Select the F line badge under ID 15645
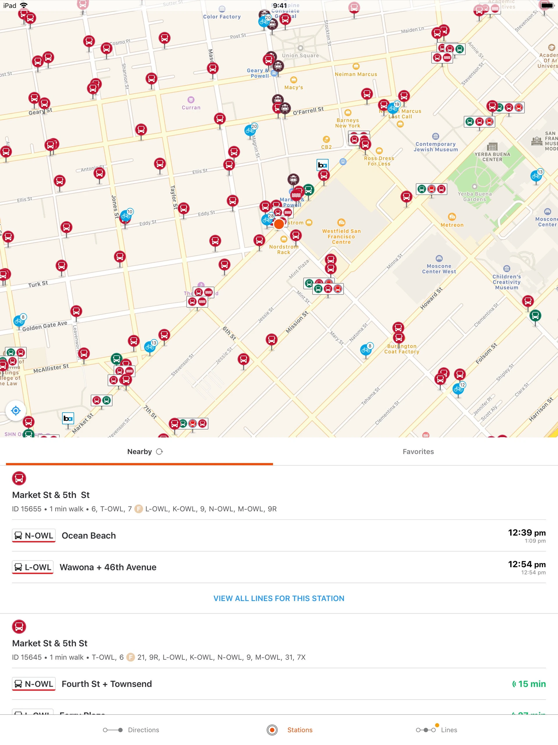This screenshot has height=745, width=558. pos(131,657)
